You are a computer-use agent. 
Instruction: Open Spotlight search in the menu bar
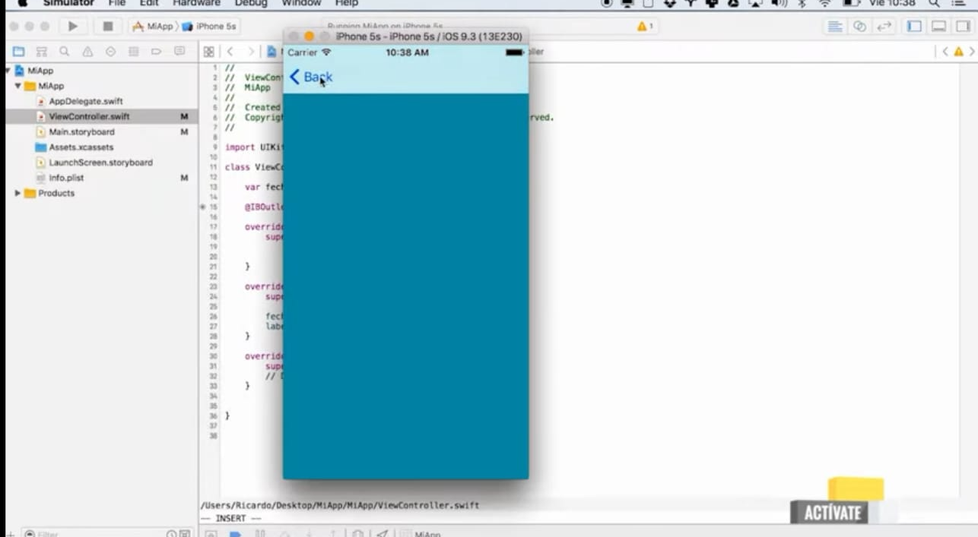[934, 4]
